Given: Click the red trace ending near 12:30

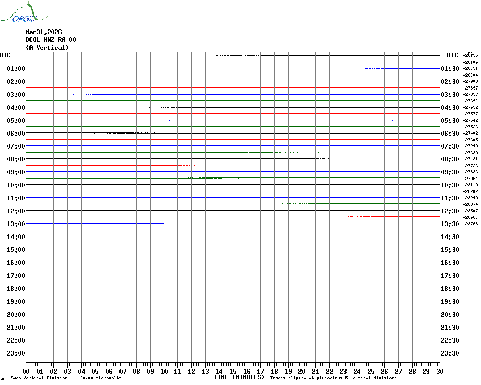Looking at the screenshot, I should click(393, 217).
